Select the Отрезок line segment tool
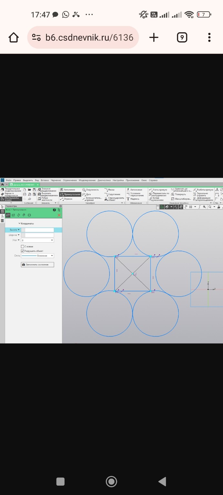Viewport: 223px width, 495px height. point(68,199)
